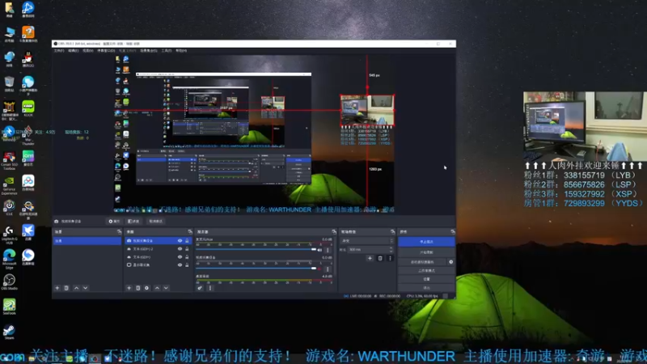Move the selected scene up
Screen dimensions: 647x364
[76, 288]
